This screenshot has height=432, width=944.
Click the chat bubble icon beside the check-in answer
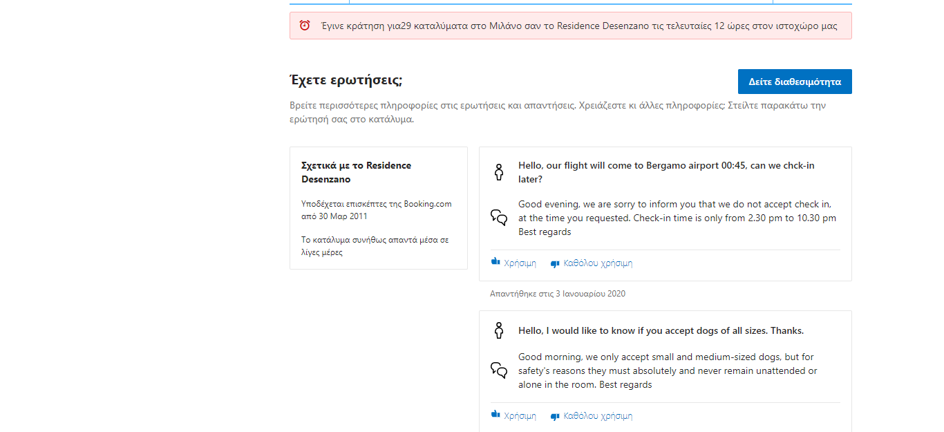[499, 218]
